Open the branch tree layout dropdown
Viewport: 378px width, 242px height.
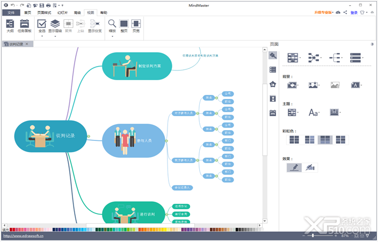(336, 58)
